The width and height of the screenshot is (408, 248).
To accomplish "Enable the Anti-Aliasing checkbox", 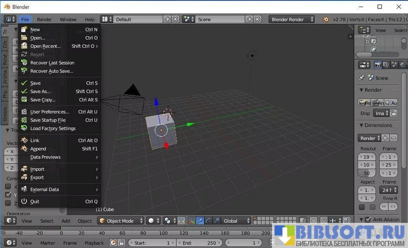I will tap(368, 220).
